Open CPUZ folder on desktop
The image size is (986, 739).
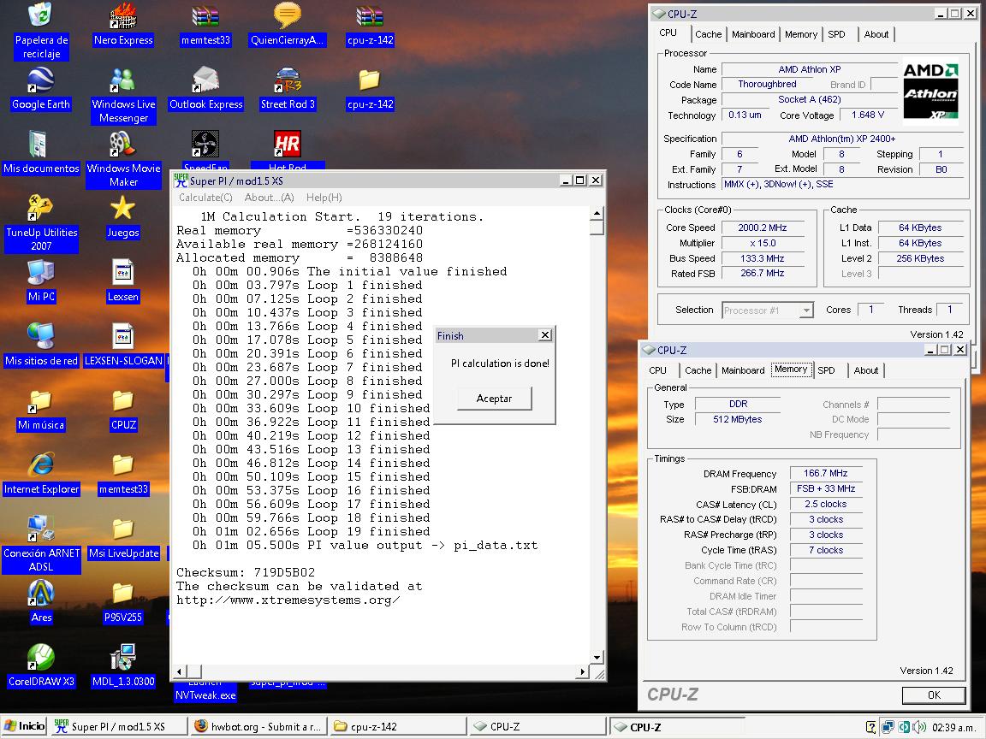(x=123, y=410)
